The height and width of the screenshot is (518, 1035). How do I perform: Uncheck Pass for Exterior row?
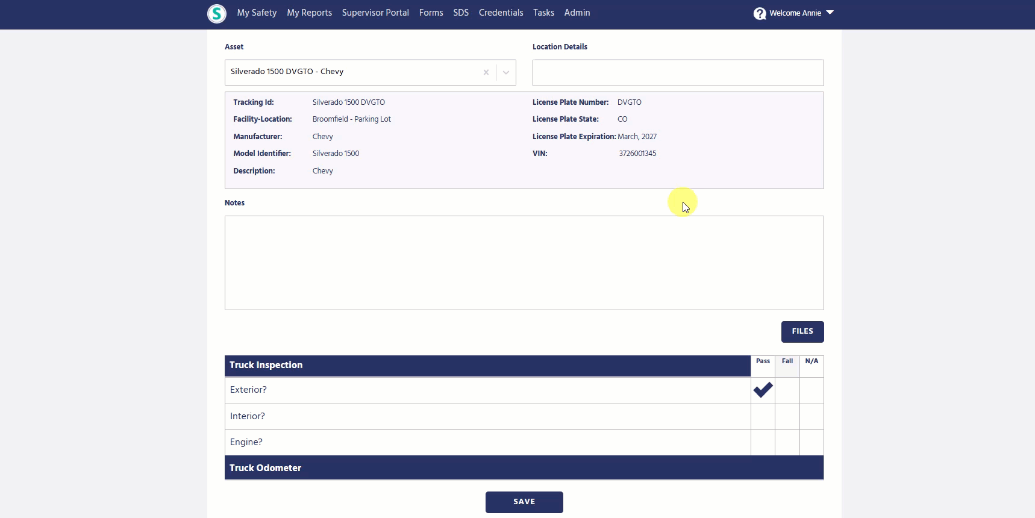[763, 390]
